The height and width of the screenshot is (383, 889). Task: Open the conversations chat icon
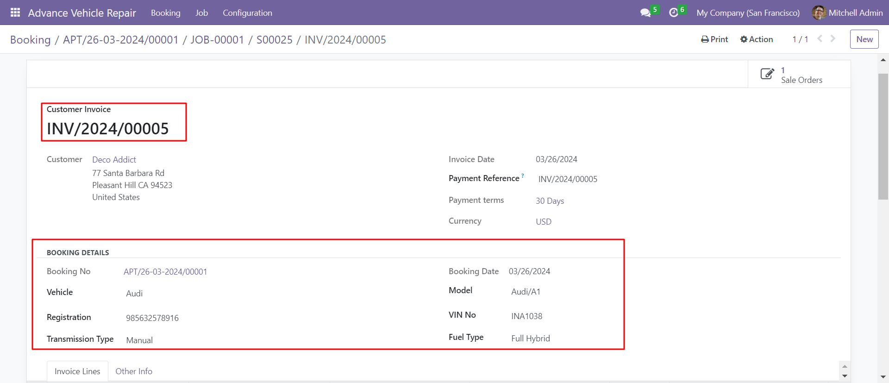pos(645,13)
